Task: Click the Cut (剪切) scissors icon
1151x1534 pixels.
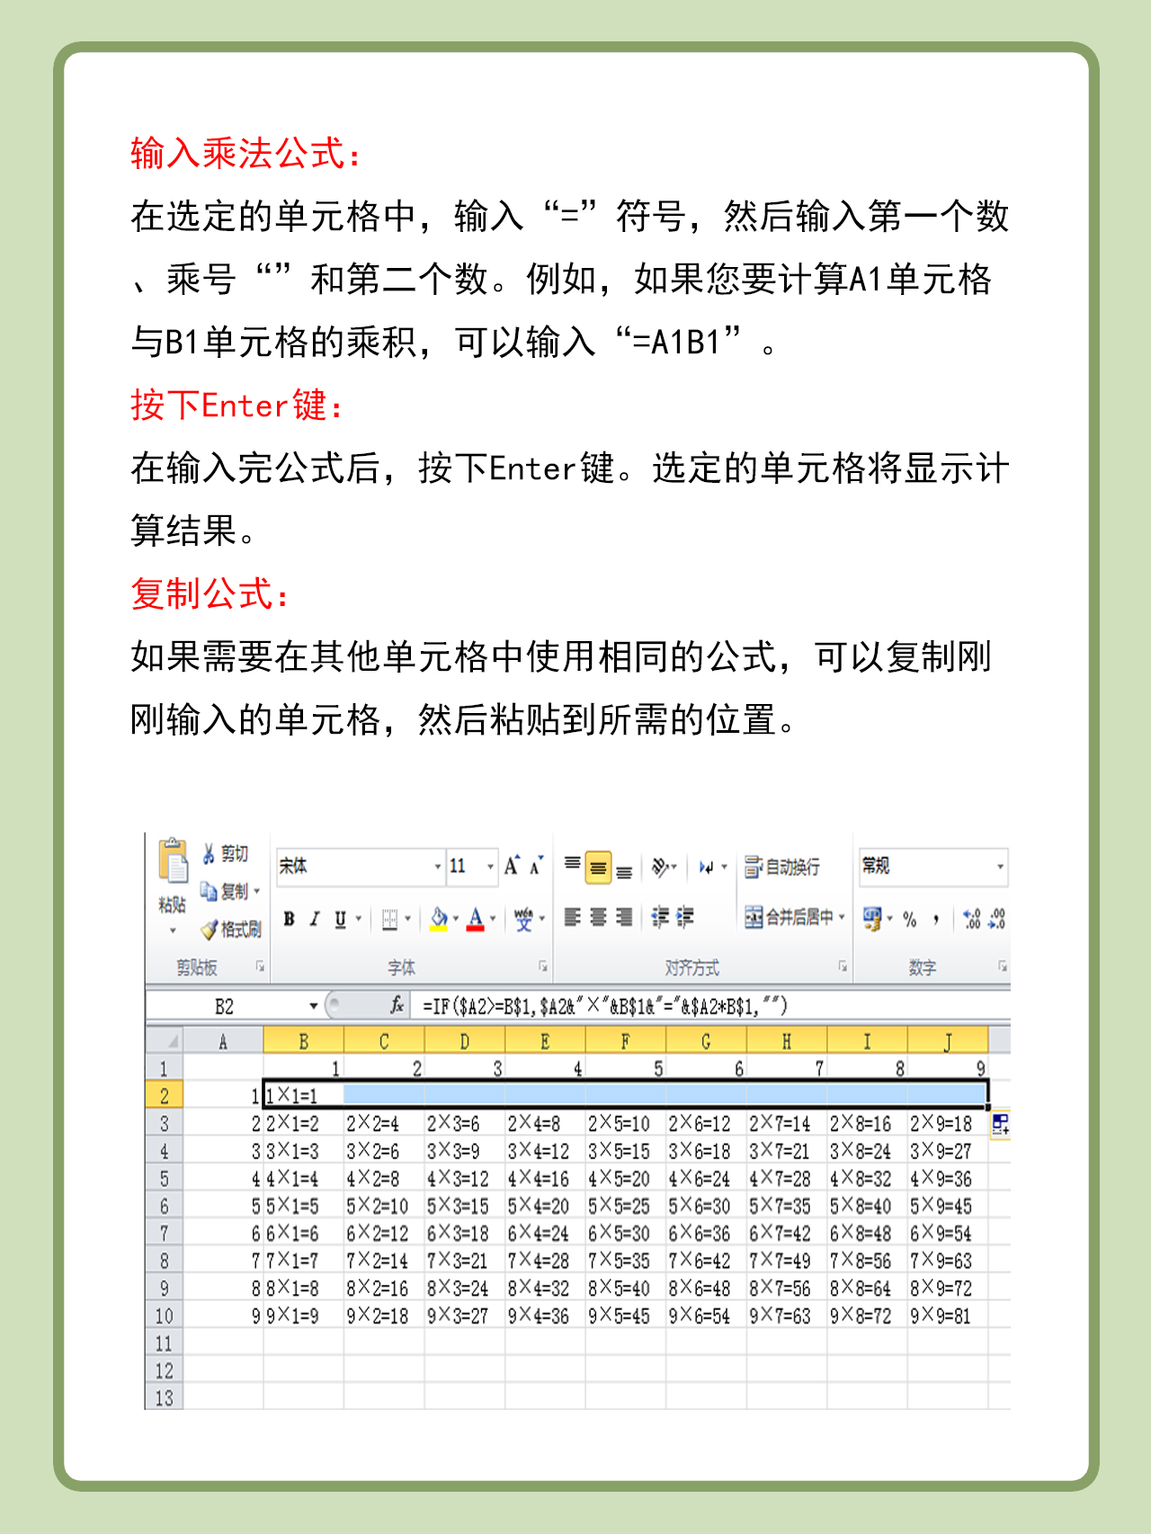Action: point(209,853)
